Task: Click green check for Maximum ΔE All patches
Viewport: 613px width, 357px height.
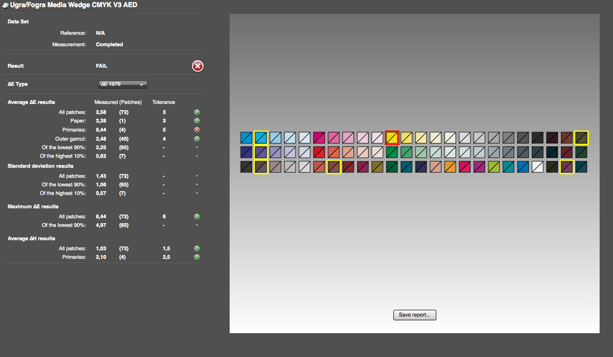Action: point(197,216)
